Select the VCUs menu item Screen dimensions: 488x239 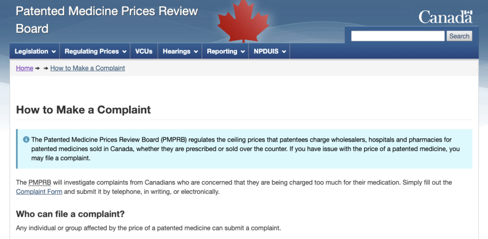point(144,51)
